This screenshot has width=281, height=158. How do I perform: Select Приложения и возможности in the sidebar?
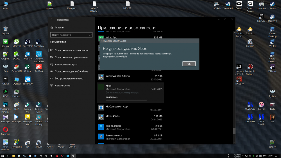tap(71, 50)
